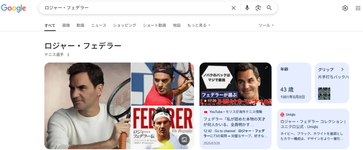The height and width of the screenshot is (150, 363).
Task: Expand the もっと見る dropdown
Action: [x=199, y=25]
